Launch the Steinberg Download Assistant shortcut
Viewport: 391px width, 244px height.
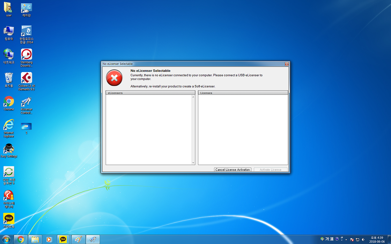point(27,54)
